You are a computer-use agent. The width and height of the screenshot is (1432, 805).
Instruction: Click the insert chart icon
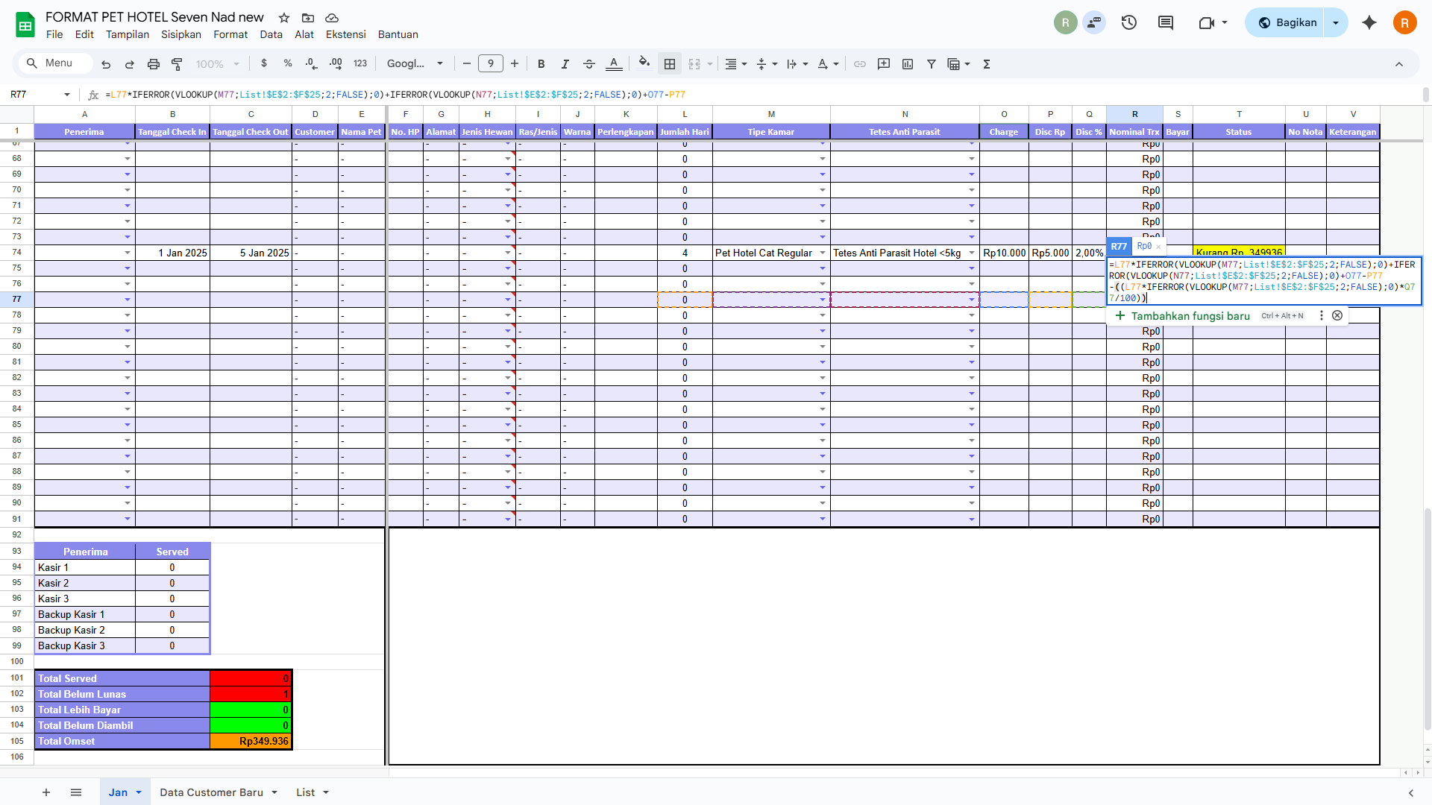pos(907,64)
